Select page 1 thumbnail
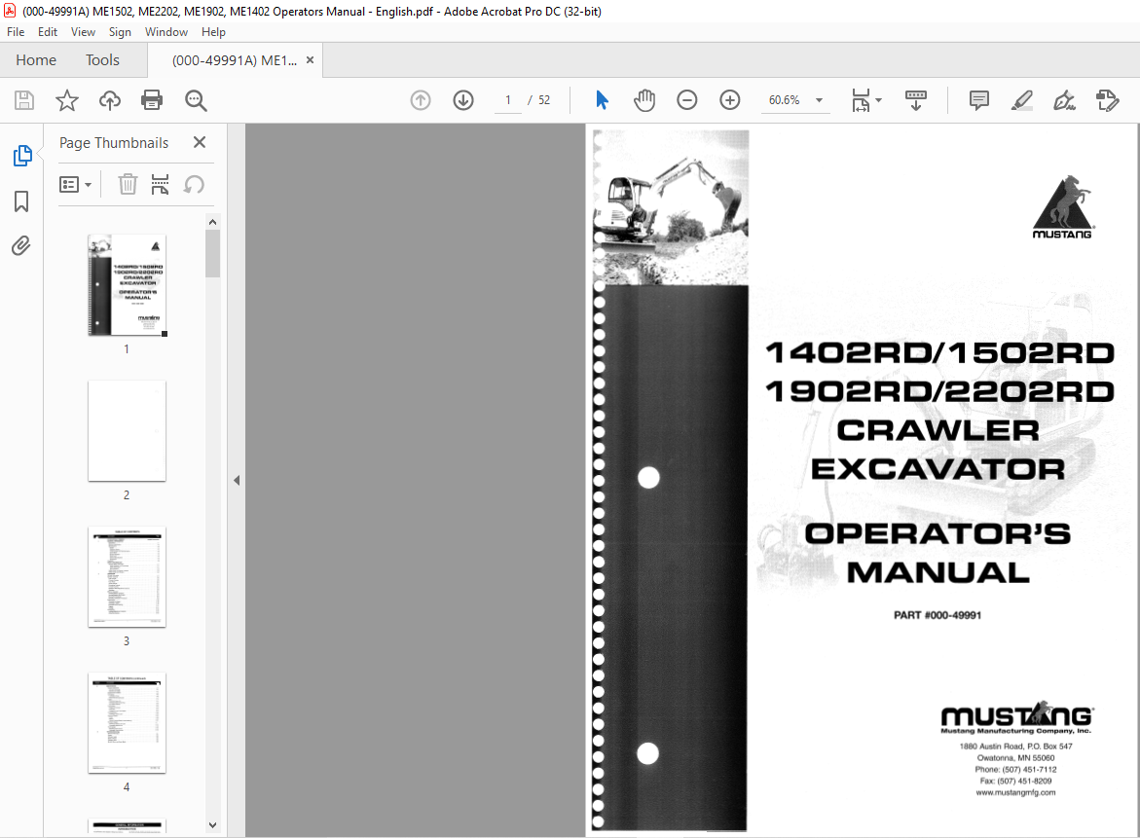The height and width of the screenshot is (838, 1140). click(x=127, y=285)
